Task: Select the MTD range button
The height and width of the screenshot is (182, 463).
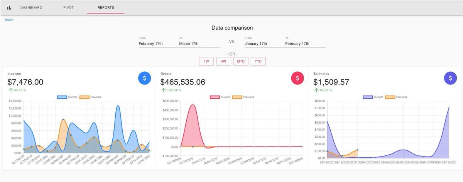Action: pyautogui.click(x=241, y=61)
